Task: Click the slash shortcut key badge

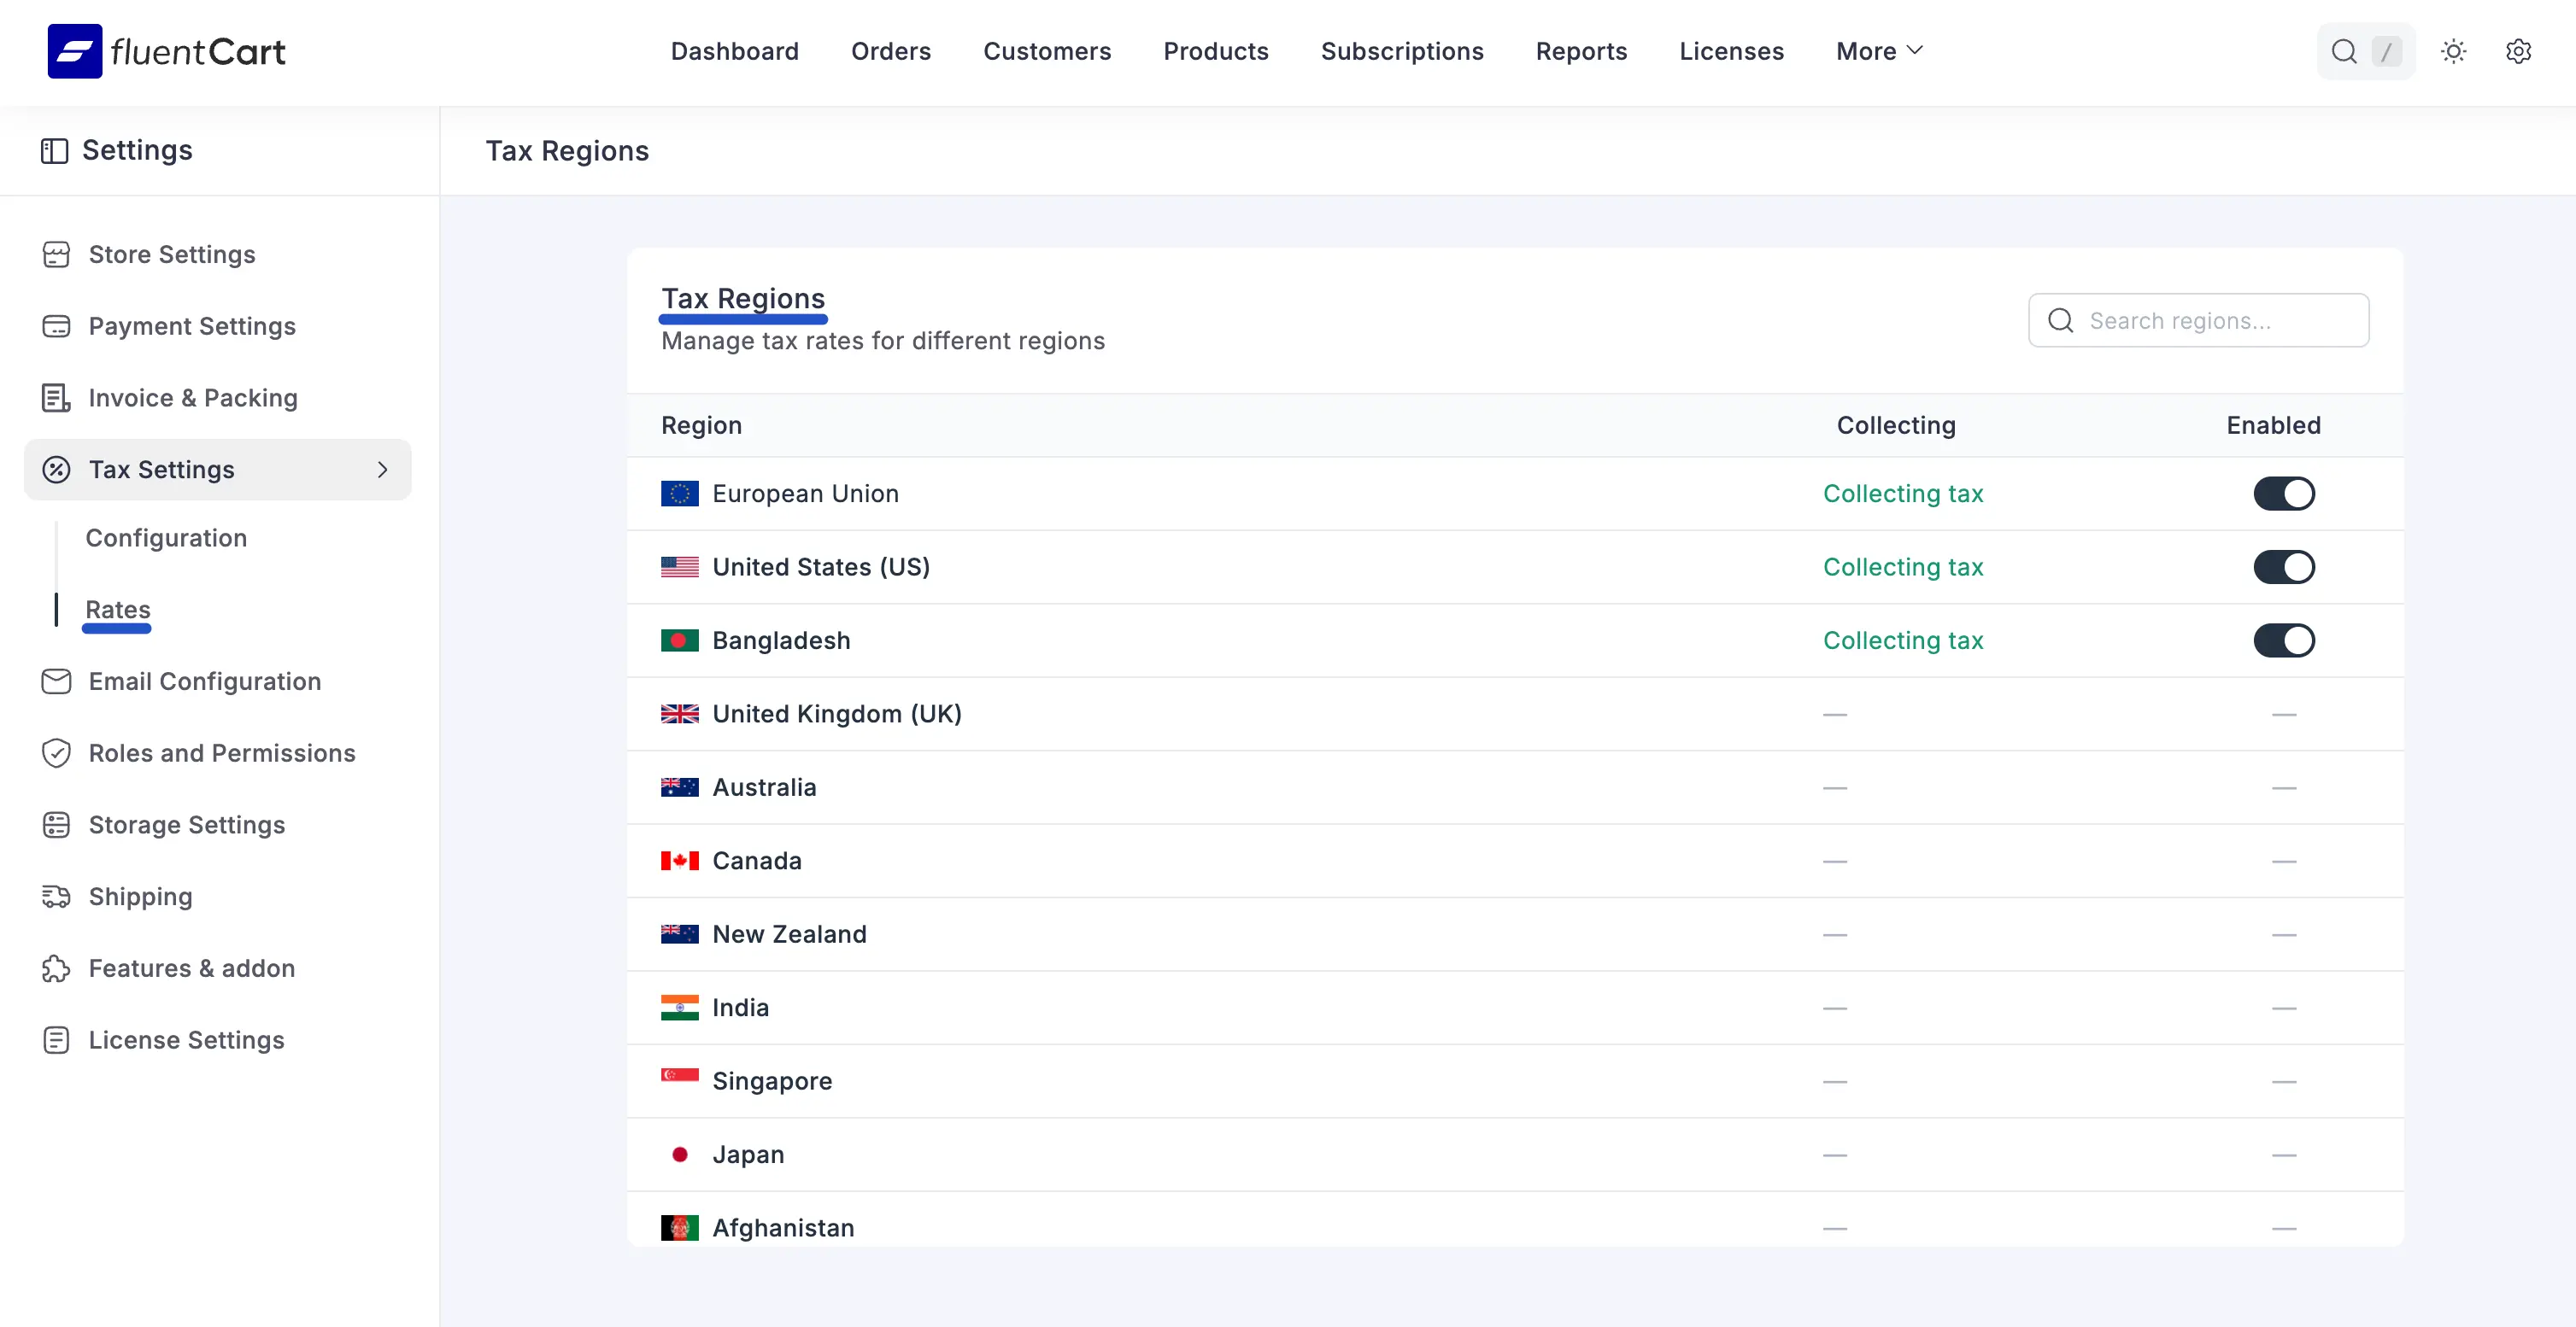Action: click(x=2386, y=51)
